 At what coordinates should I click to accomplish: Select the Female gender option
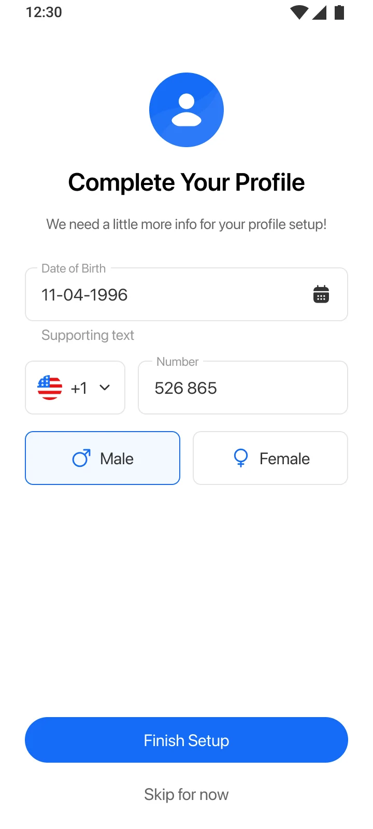click(270, 458)
